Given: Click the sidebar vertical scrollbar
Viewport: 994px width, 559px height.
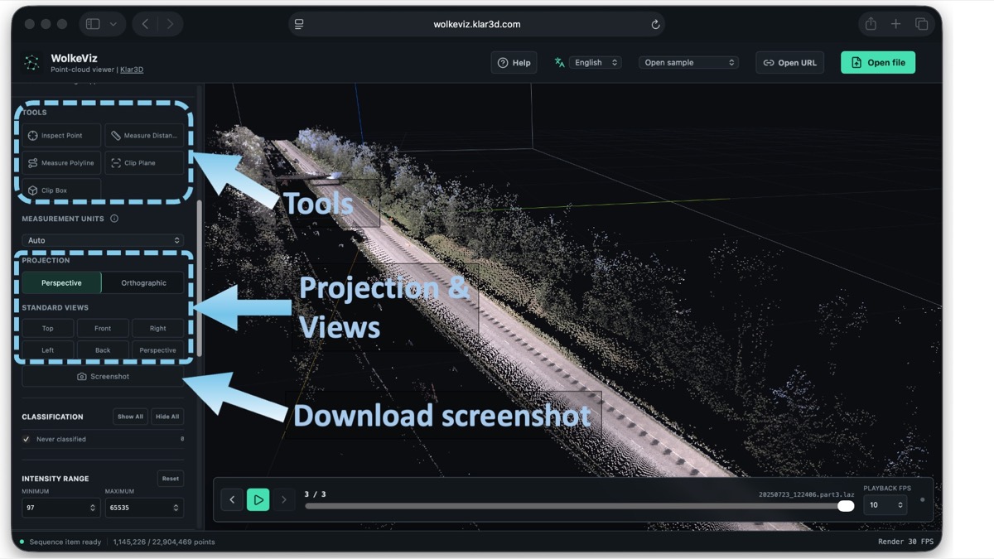Looking at the screenshot, I should click(x=199, y=277).
